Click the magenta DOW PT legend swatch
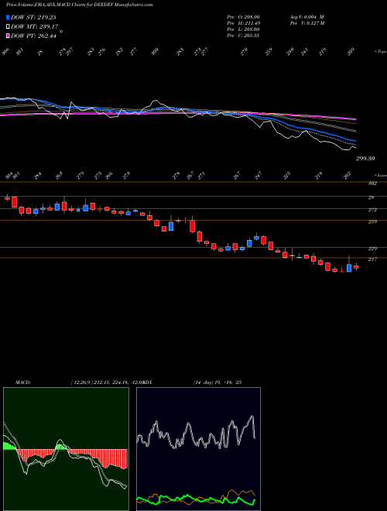Image resolution: width=387 pixels, height=511 pixels. click(x=8, y=36)
